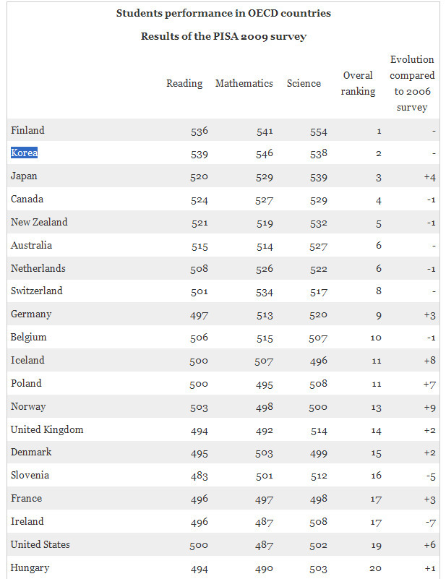Click the Science column header
The width and height of the screenshot is (446, 579).
(304, 83)
